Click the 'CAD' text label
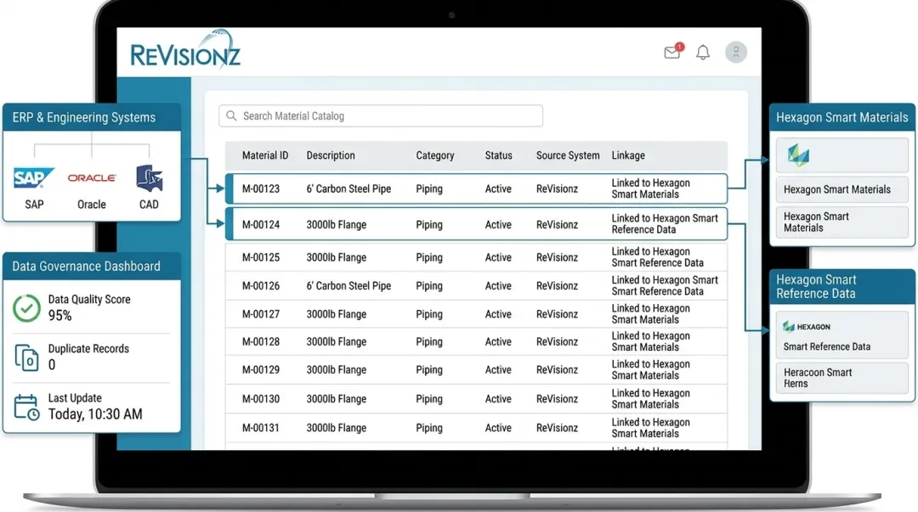The image size is (918, 512). (x=149, y=205)
